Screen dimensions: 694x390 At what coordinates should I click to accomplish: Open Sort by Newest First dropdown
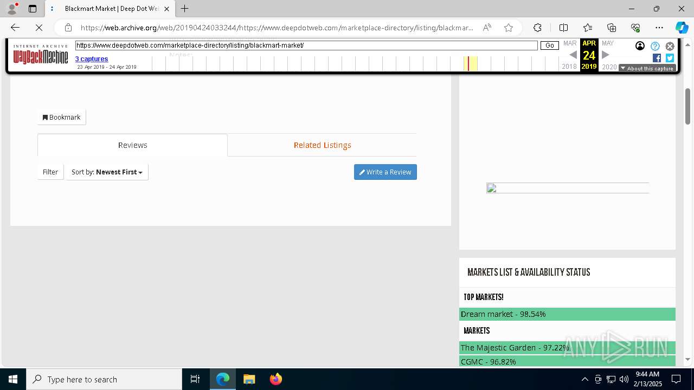[x=107, y=172]
